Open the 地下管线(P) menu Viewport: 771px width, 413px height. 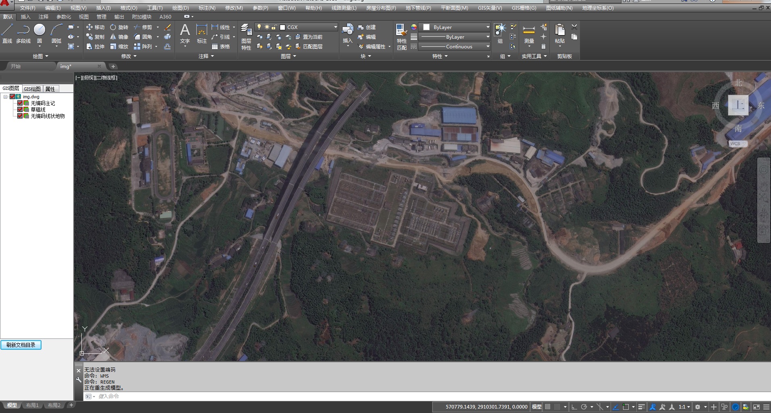click(x=418, y=8)
